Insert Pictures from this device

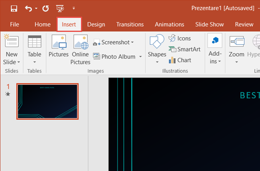coord(59,46)
